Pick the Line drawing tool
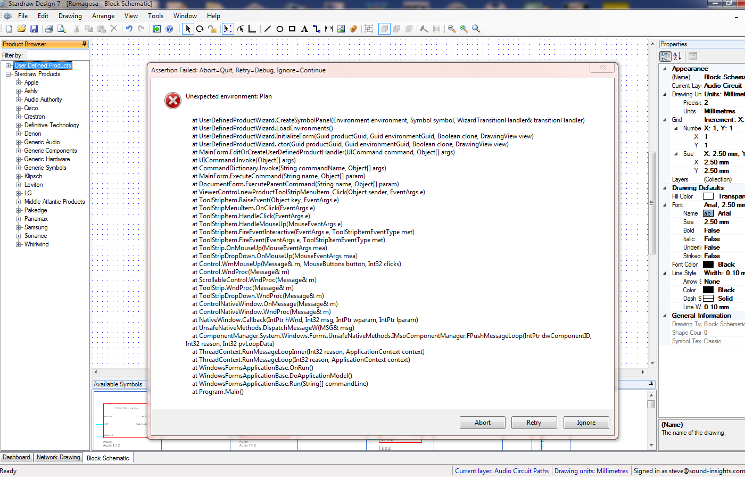745x479 pixels. pyautogui.click(x=268, y=29)
